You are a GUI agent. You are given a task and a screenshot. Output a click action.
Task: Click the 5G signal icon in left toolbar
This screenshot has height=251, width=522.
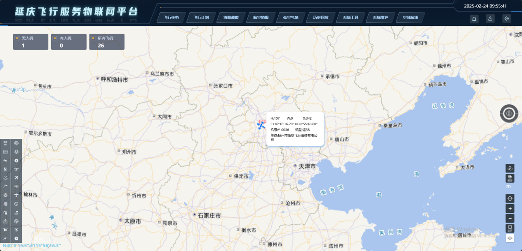6,143
